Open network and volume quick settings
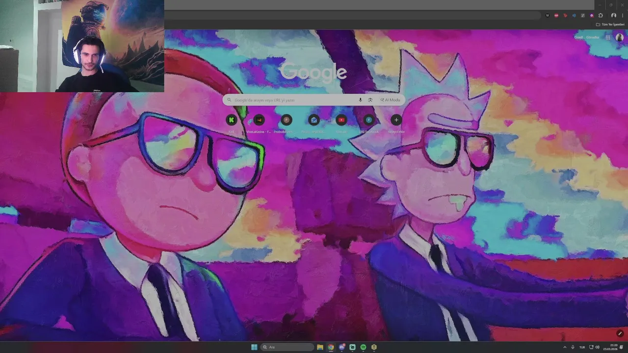This screenshot has height=353, width=628. 594,347
